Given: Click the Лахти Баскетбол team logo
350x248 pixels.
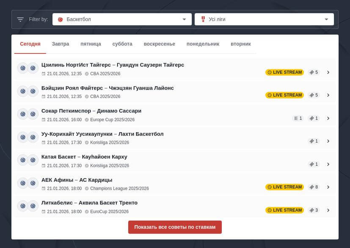Looking at the screenshot, I should pos(33,138).
